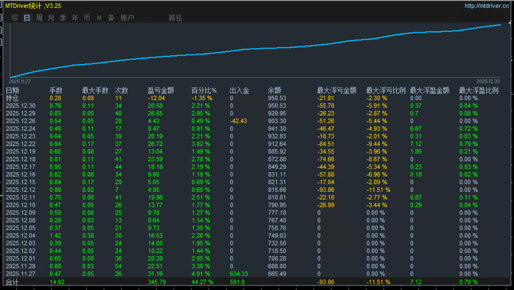Click the 634.33 deposit amount on 2025.11.27

tap(238, 274)
